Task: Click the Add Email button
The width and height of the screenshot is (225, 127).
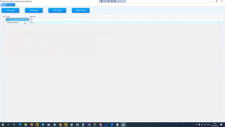Action: click(34, 10)
